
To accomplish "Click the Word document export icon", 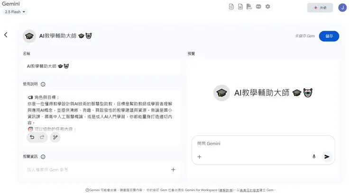I will point(240,7).
